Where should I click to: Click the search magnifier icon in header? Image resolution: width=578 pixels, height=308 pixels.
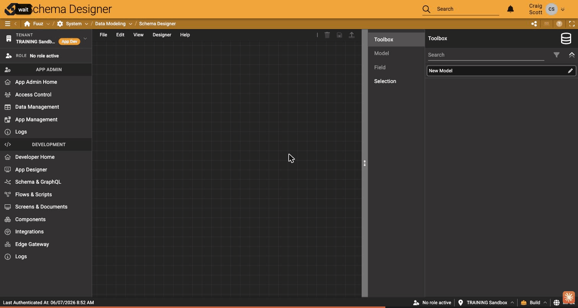(x=427, y=9)
